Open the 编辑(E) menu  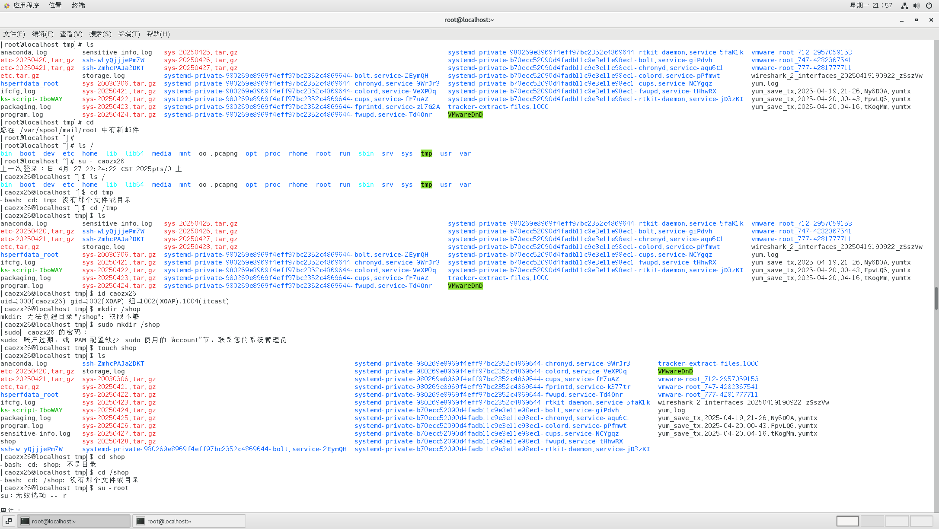tap(42, 34)
